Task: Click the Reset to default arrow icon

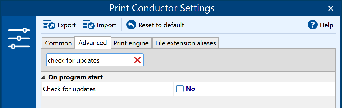Action: coord(131,25)
